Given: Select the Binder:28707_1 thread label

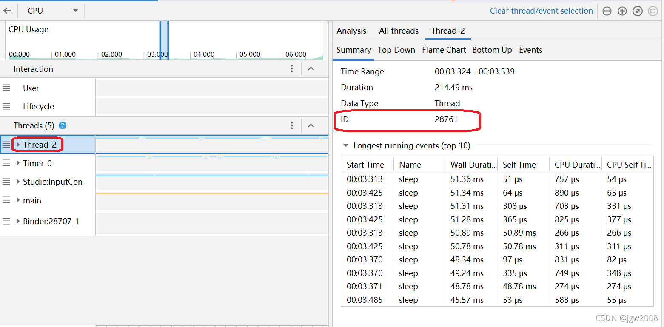Looking at the screenshot, I should [51, 221].
